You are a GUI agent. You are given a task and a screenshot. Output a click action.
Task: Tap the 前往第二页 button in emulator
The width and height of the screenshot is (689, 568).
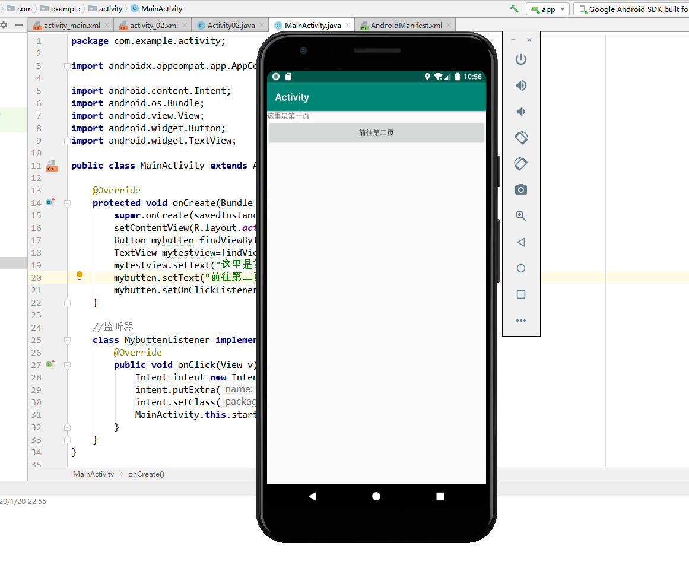click(x=376, y=133)
